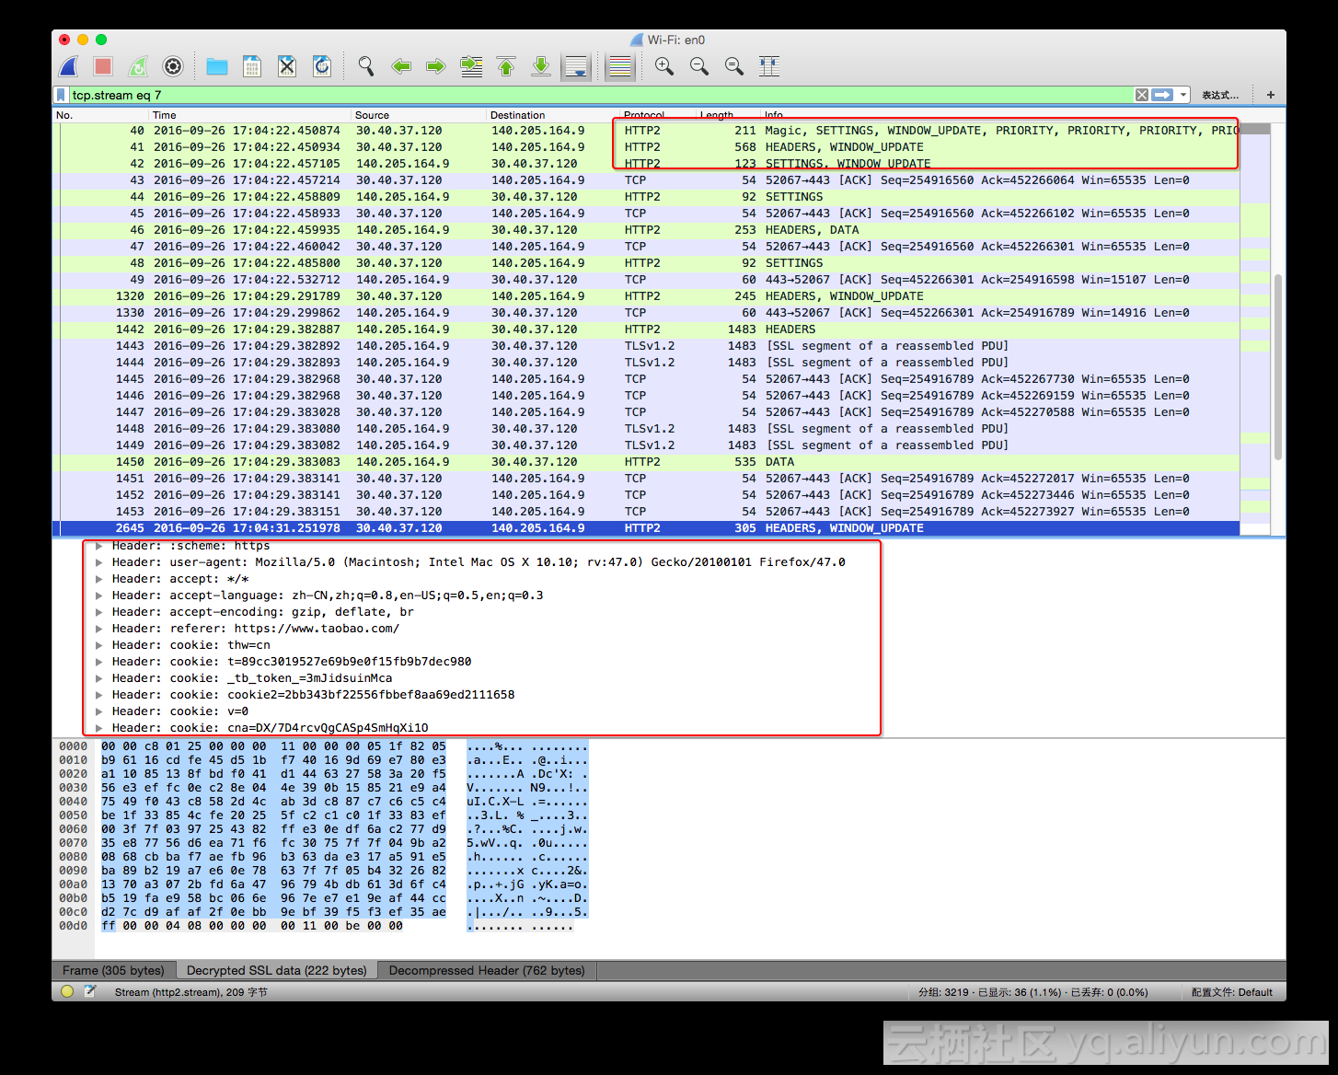Open capture file properties icon in status bar
The image size is (1338, 1075).
(x=90, y=991)
